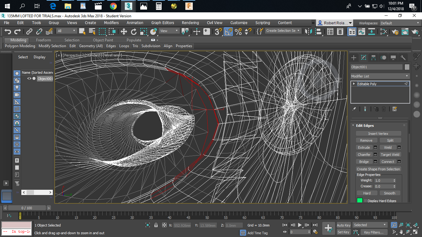This screenshot has height=237, width=422.
Task: Toggle Percent Snap on the toolbar
Action: [238, 31]
